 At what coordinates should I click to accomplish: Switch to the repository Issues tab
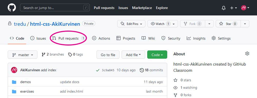tap(38, 38)
